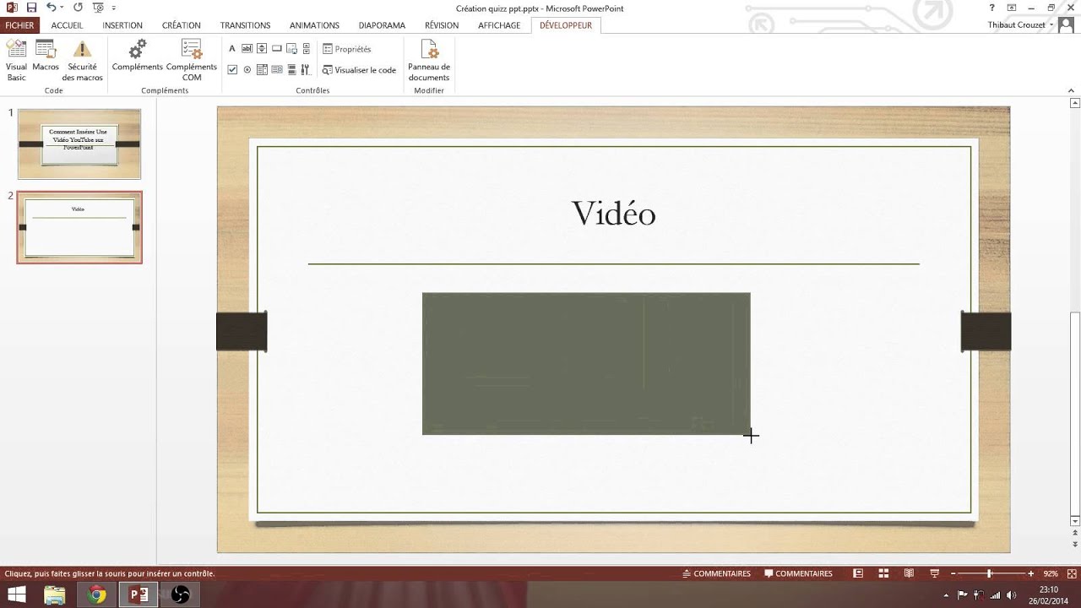Screen dimensions: 1081x608
Task: Select slide 2 thumbnail
Action: (x=79, y=227)
